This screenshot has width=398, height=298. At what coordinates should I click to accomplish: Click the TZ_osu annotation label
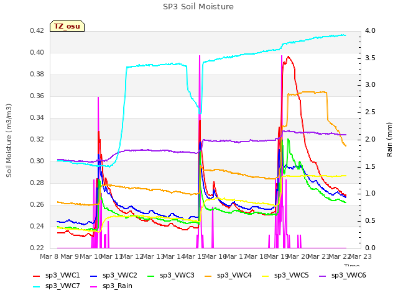tap(67, 26)
